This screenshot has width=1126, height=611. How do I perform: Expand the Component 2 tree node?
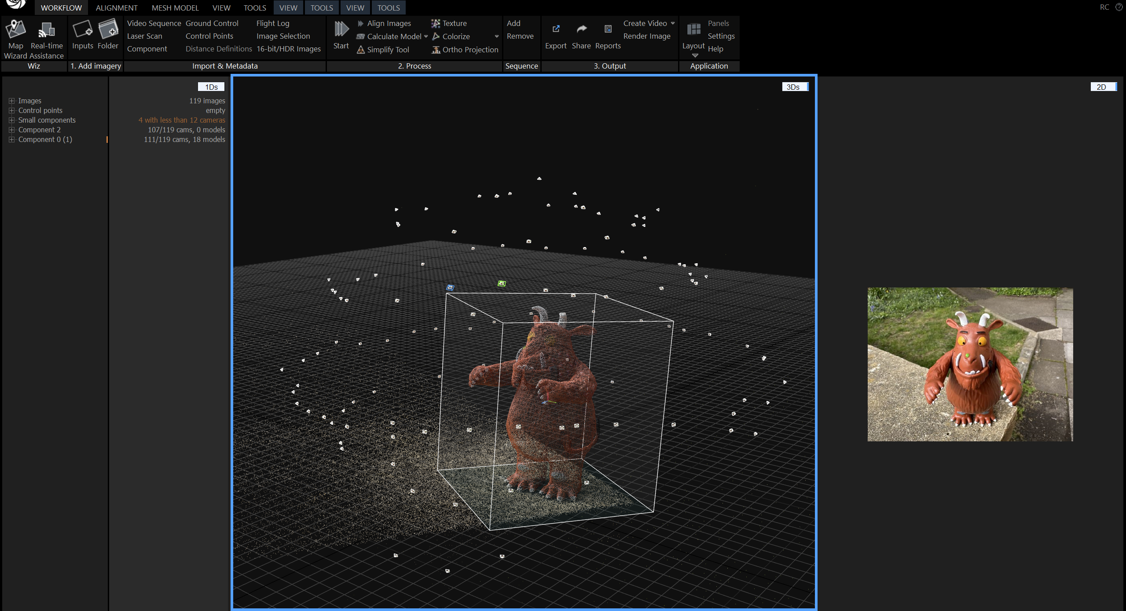tap(12, 130)
